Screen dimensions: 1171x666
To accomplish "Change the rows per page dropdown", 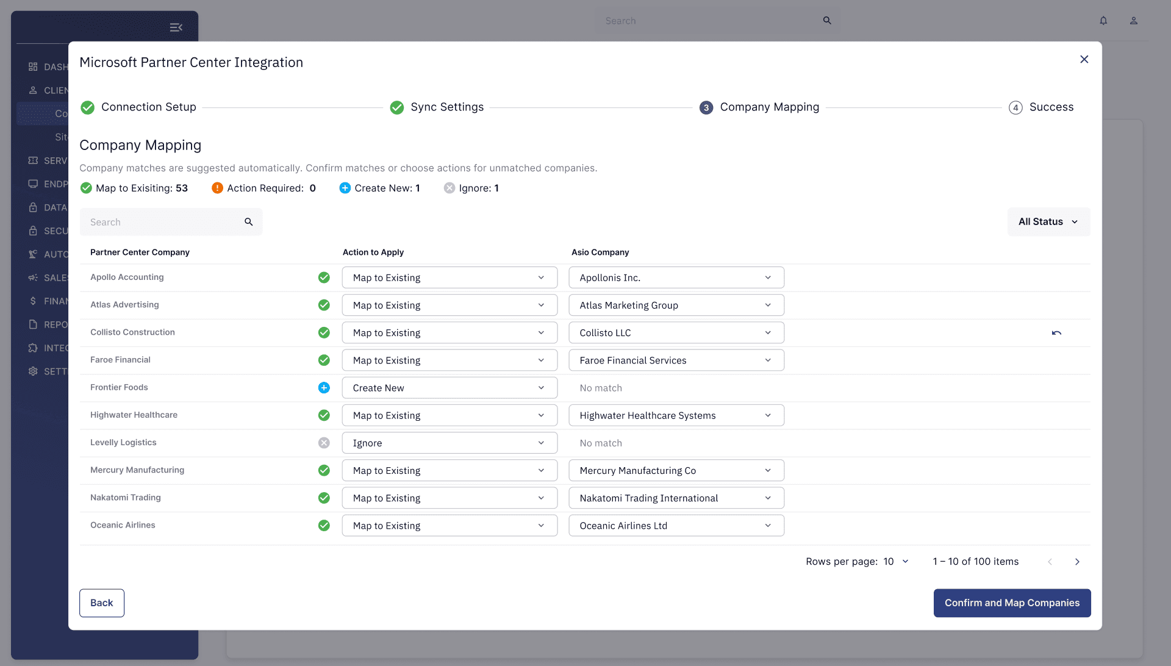I will pos(896,562).
